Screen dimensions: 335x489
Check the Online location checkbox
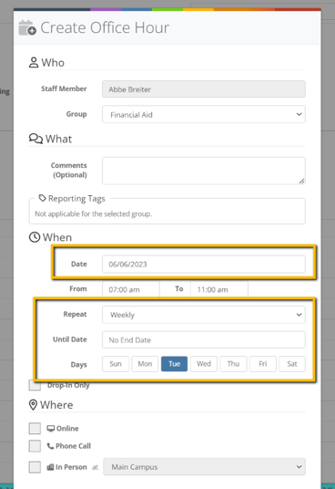35,429
